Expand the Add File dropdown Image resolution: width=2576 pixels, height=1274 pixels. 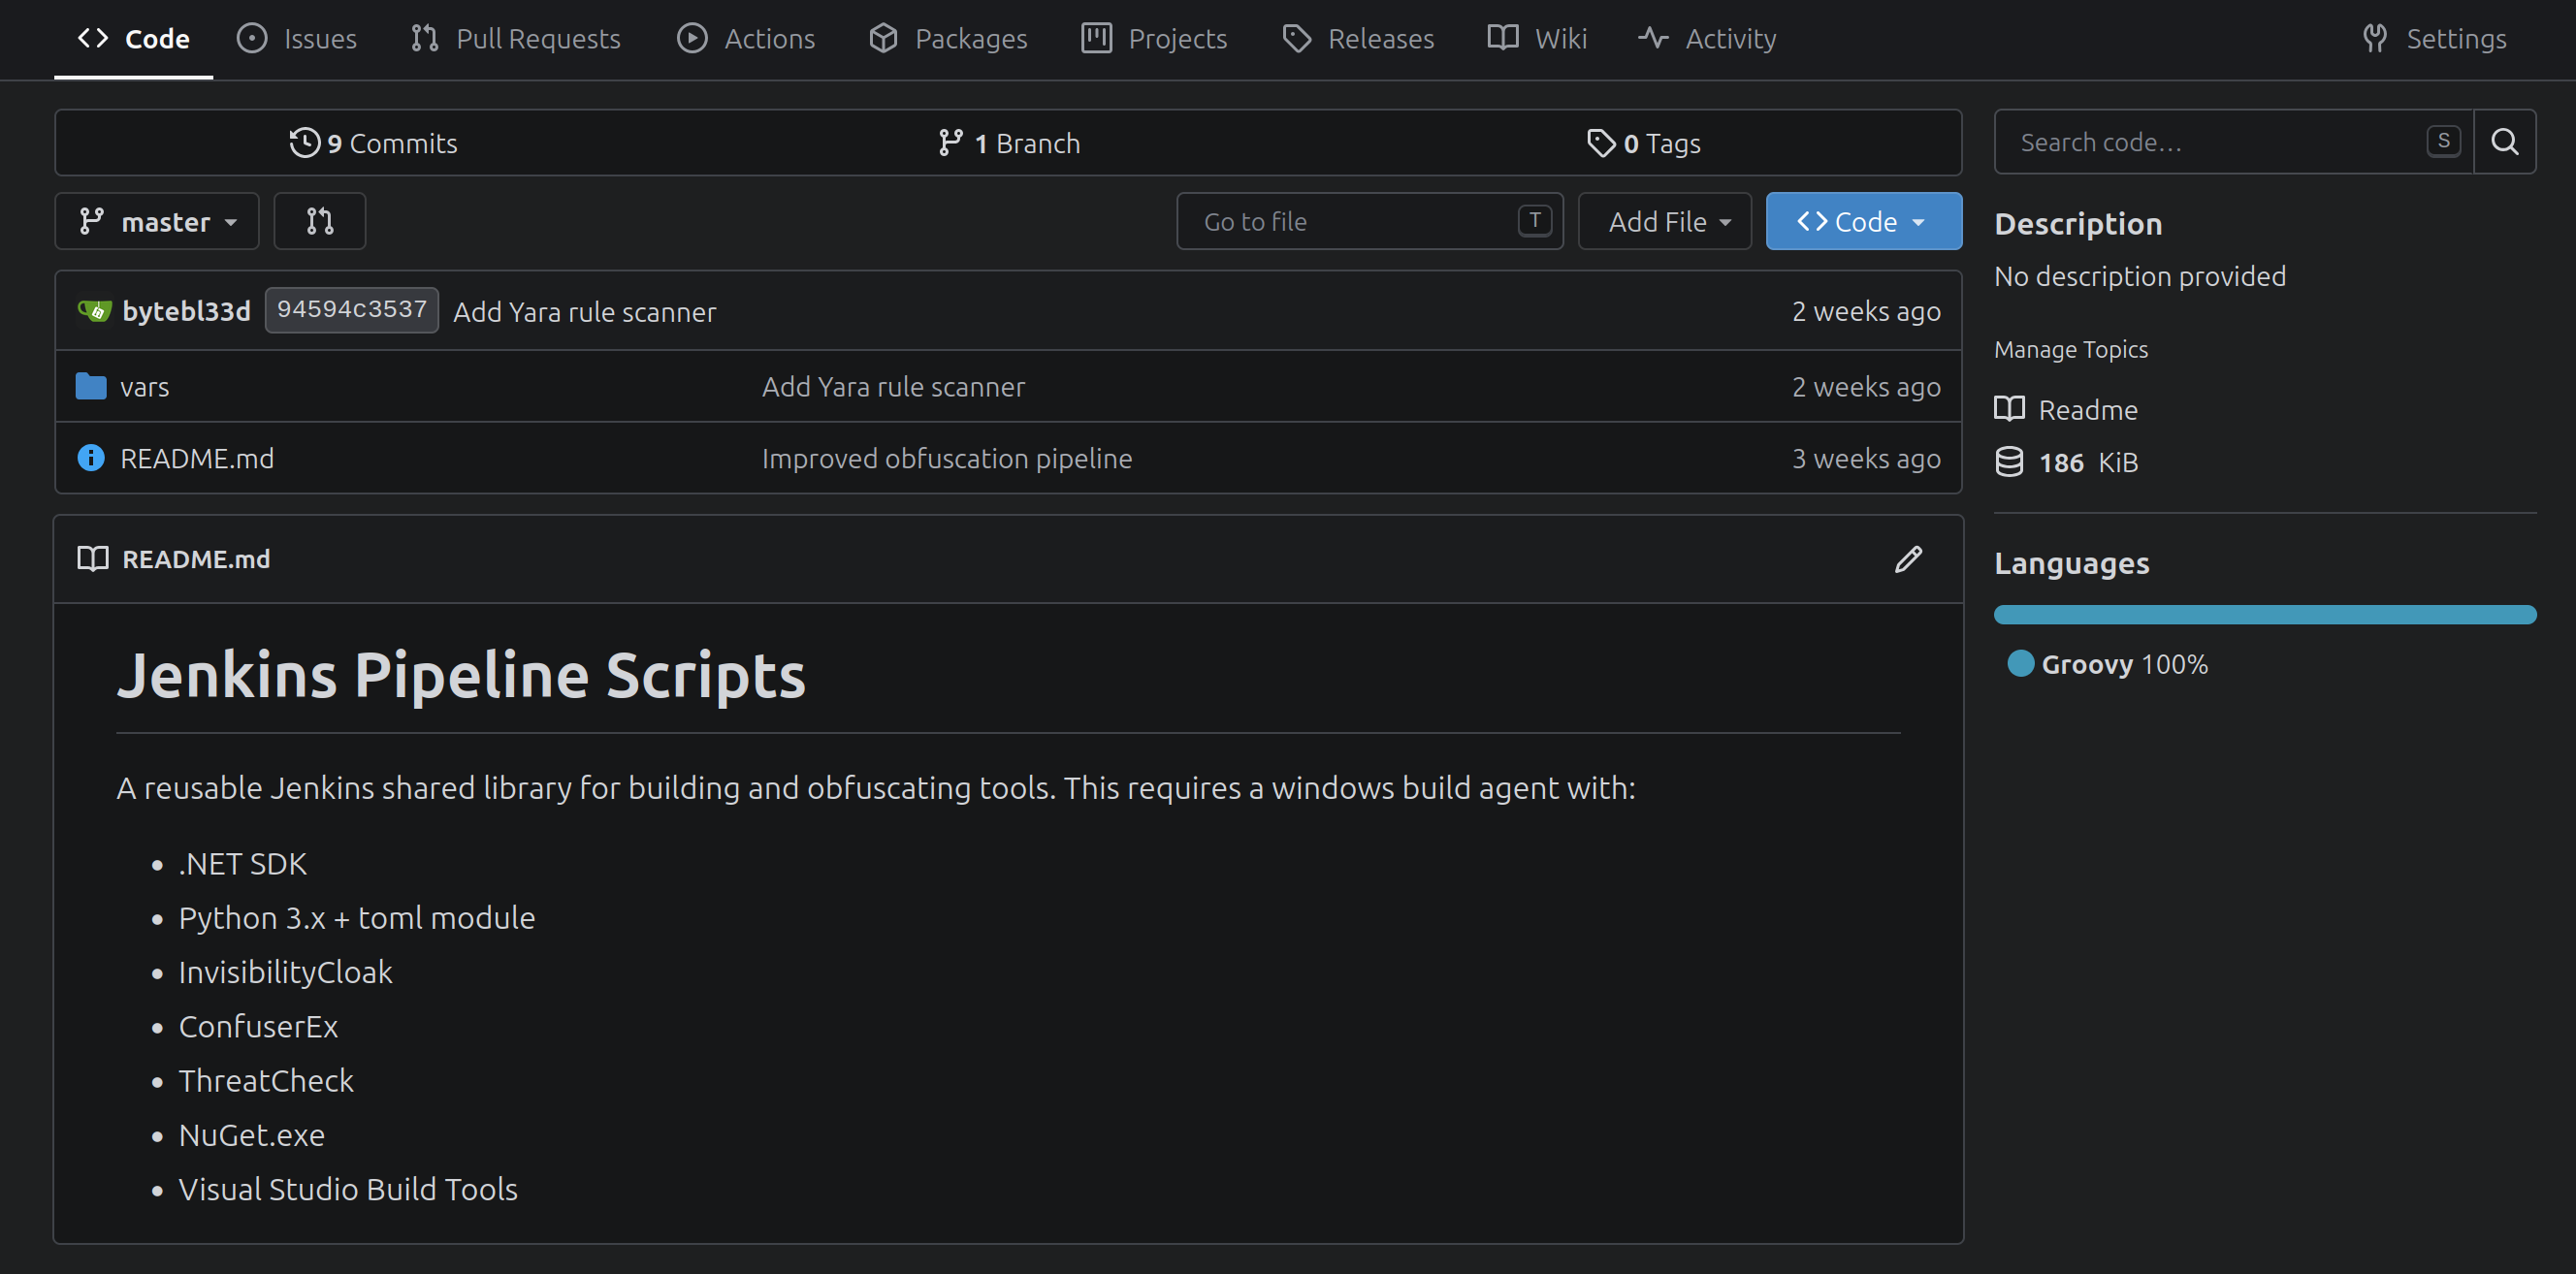(1665, 221)
